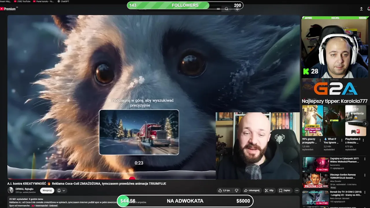Click the search magnifier icon
Image resolution: width=370 pixels, height=208 pixels.
click(227, 9)
